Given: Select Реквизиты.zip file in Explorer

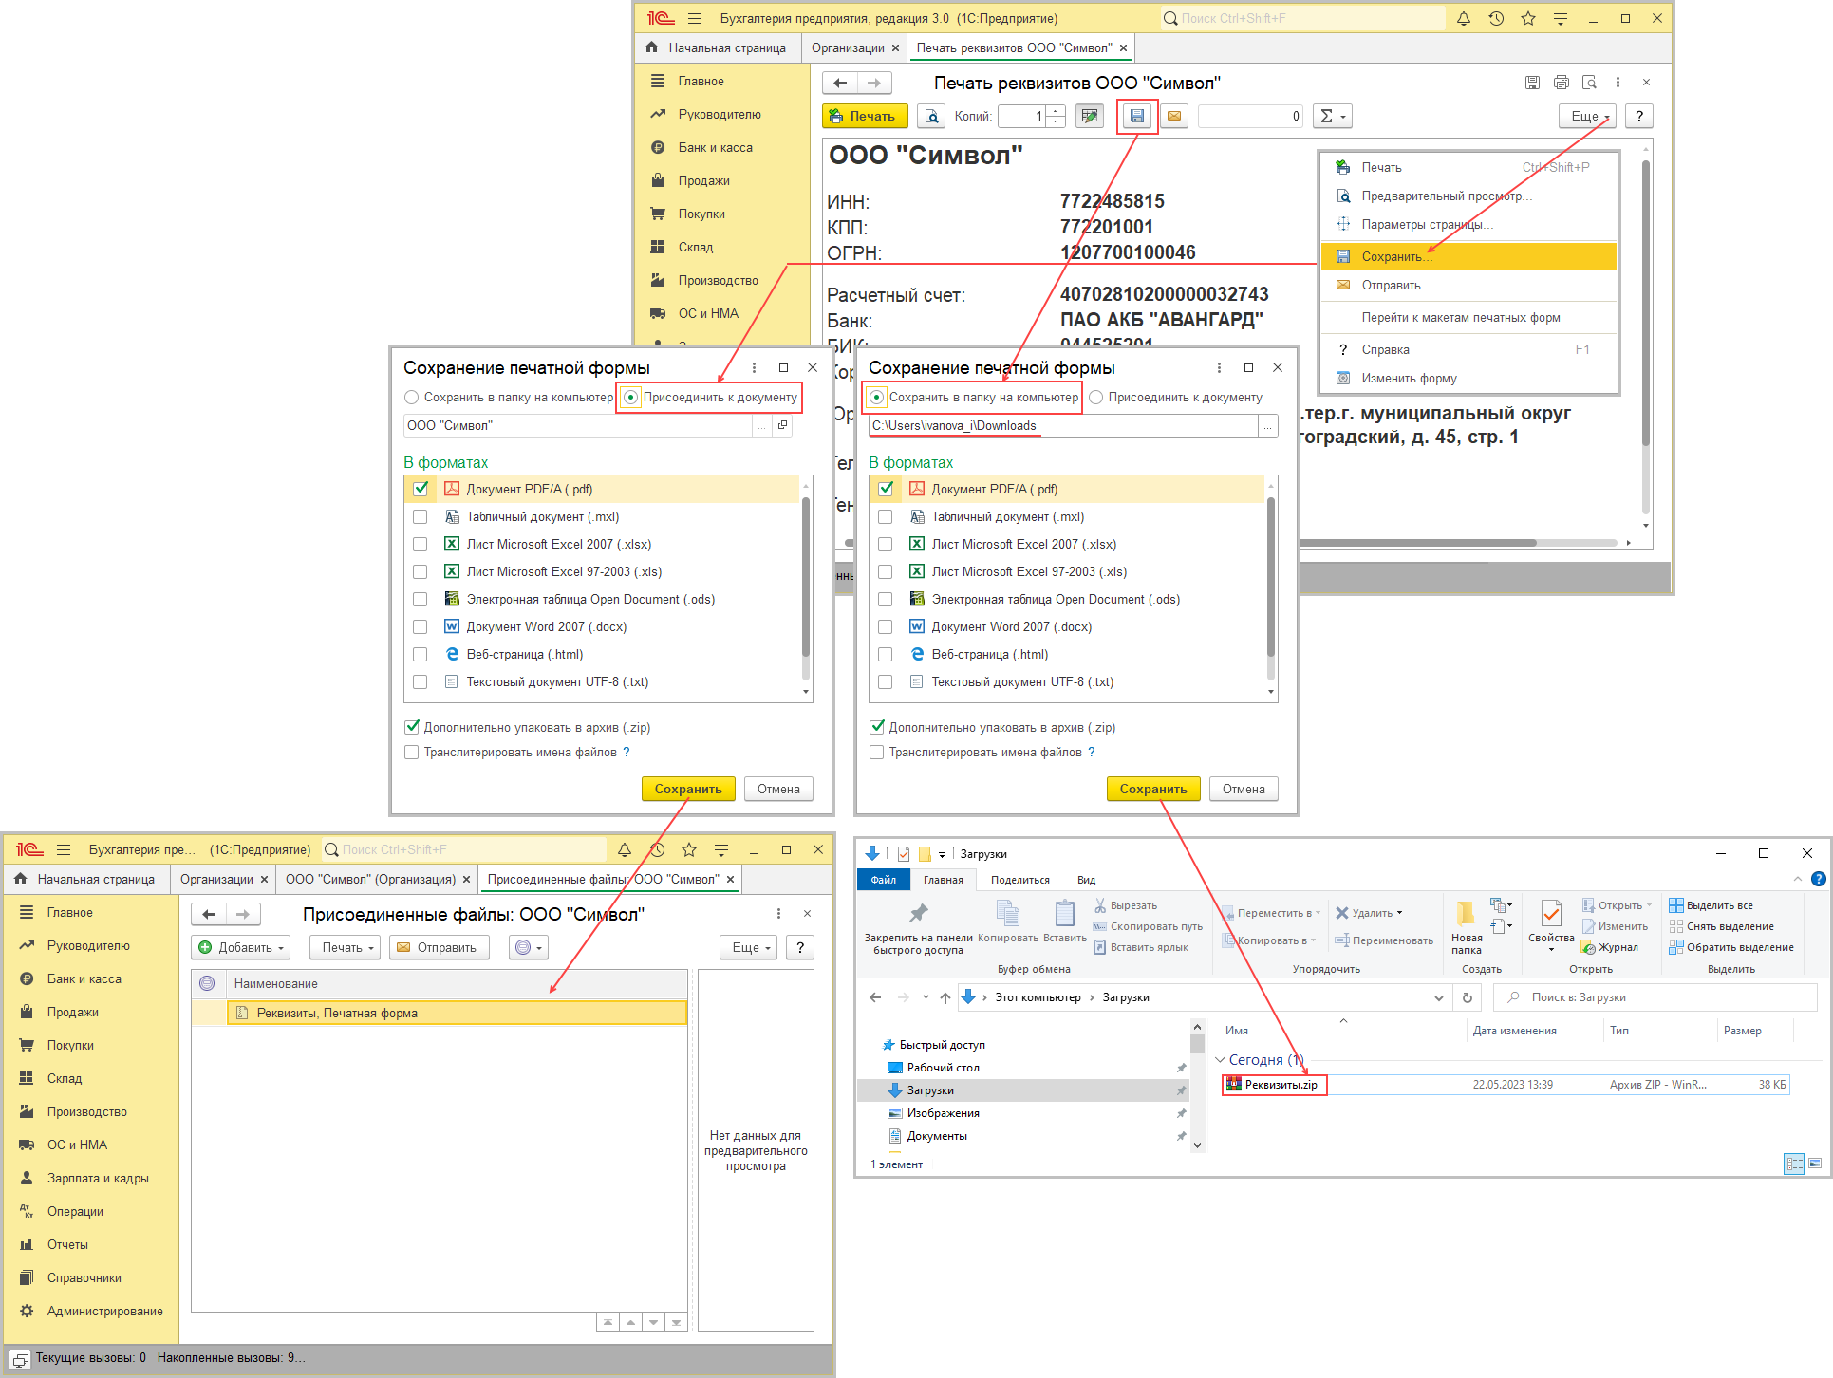Looking at the screenshot, I should point(1275,1084).
